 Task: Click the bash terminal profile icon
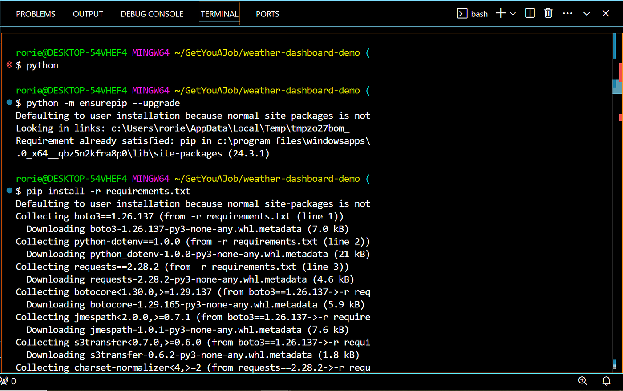coord(462,13)
